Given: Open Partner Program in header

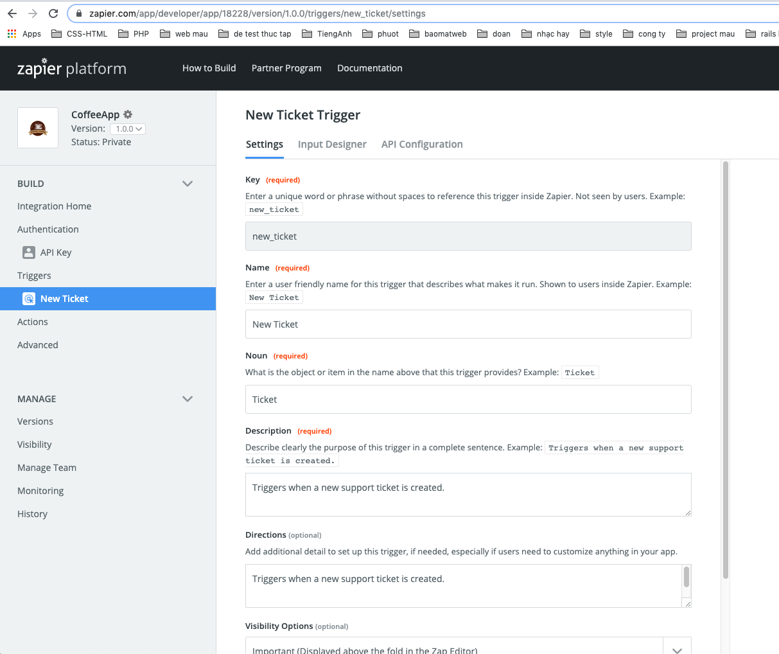Looking at the screenshot, I should (286, 68).
